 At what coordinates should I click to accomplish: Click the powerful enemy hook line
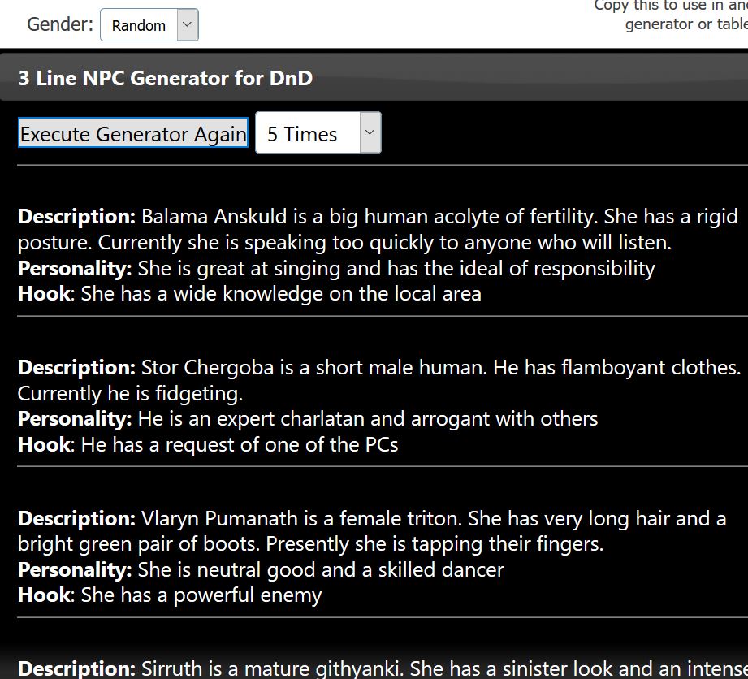click(170, 595)
